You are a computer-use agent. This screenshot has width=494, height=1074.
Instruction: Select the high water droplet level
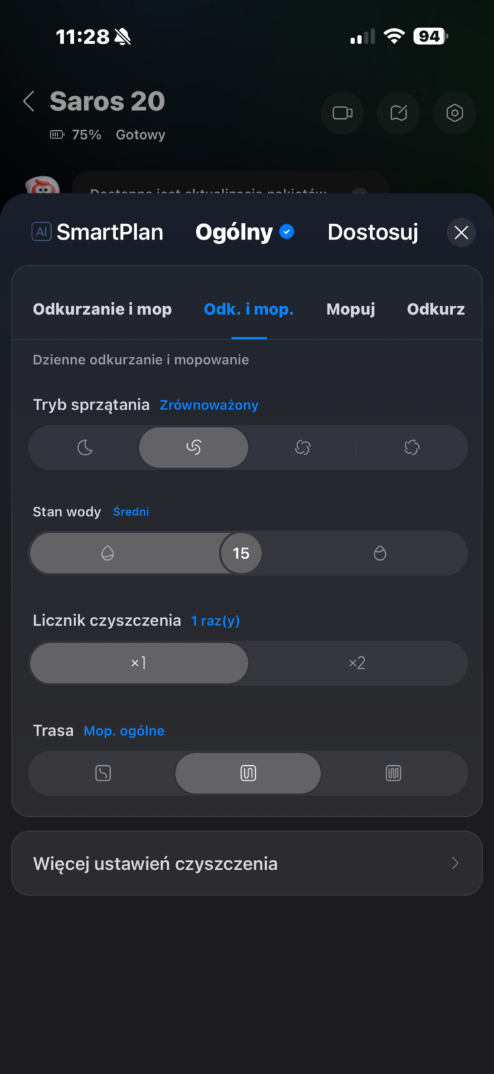[x=380, y=553]
